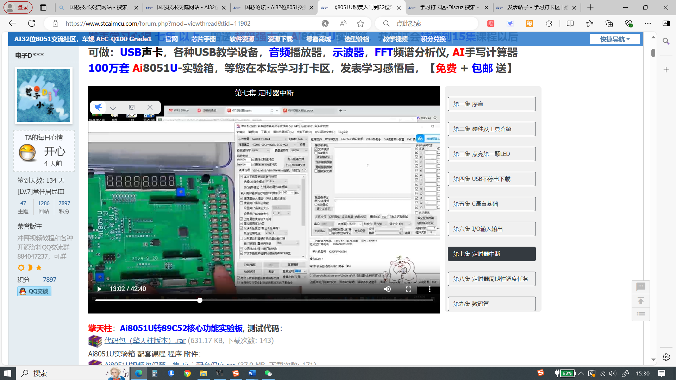Open 教学视频 in site navigation
676x380 pixels.
pyautogui.click(x=395, y=39)
